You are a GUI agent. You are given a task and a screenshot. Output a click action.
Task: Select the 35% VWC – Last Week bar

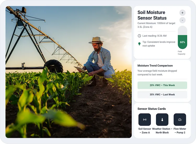point(162,95)
